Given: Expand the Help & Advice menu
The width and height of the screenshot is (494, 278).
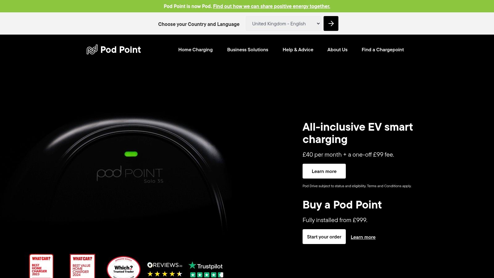Looking at the screenshot, I should [298, 50].
